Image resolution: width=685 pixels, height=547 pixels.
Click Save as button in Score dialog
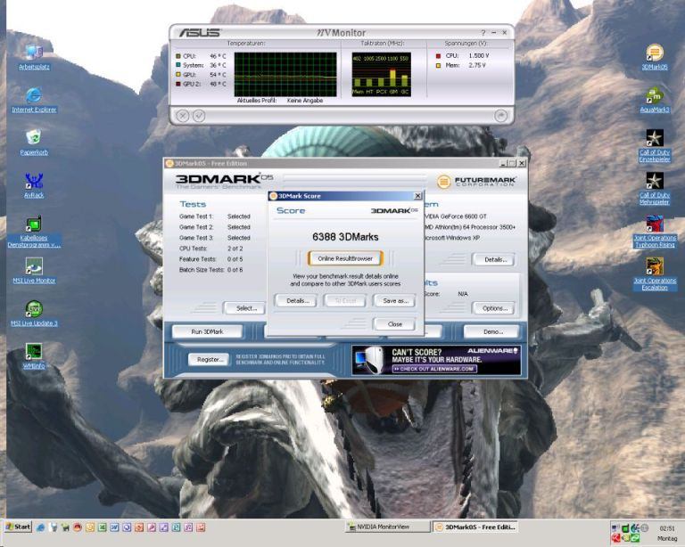pos(395,300)
